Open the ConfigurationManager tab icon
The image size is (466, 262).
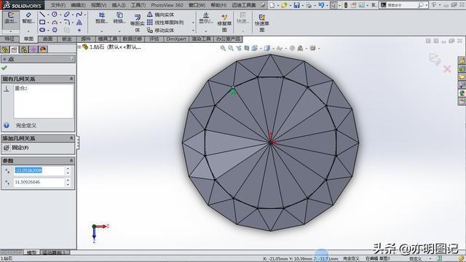24,49
